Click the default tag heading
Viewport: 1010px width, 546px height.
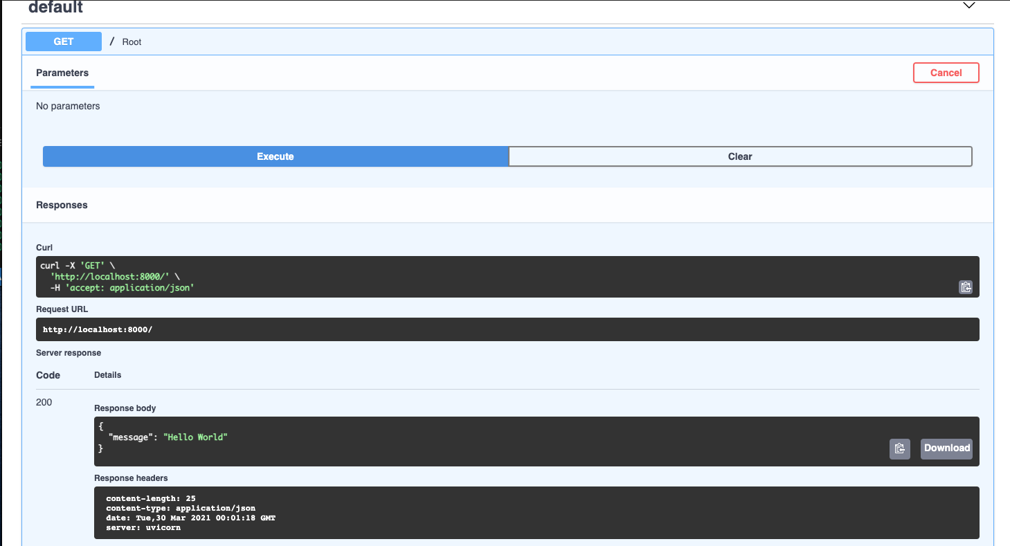pos(55,8)
